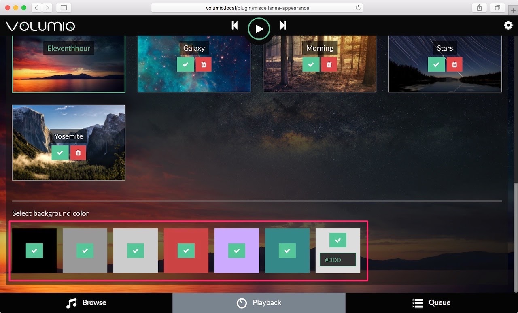Select the lavender purple background color
This screenshot has height=313, width=518.
coord(237,251)
